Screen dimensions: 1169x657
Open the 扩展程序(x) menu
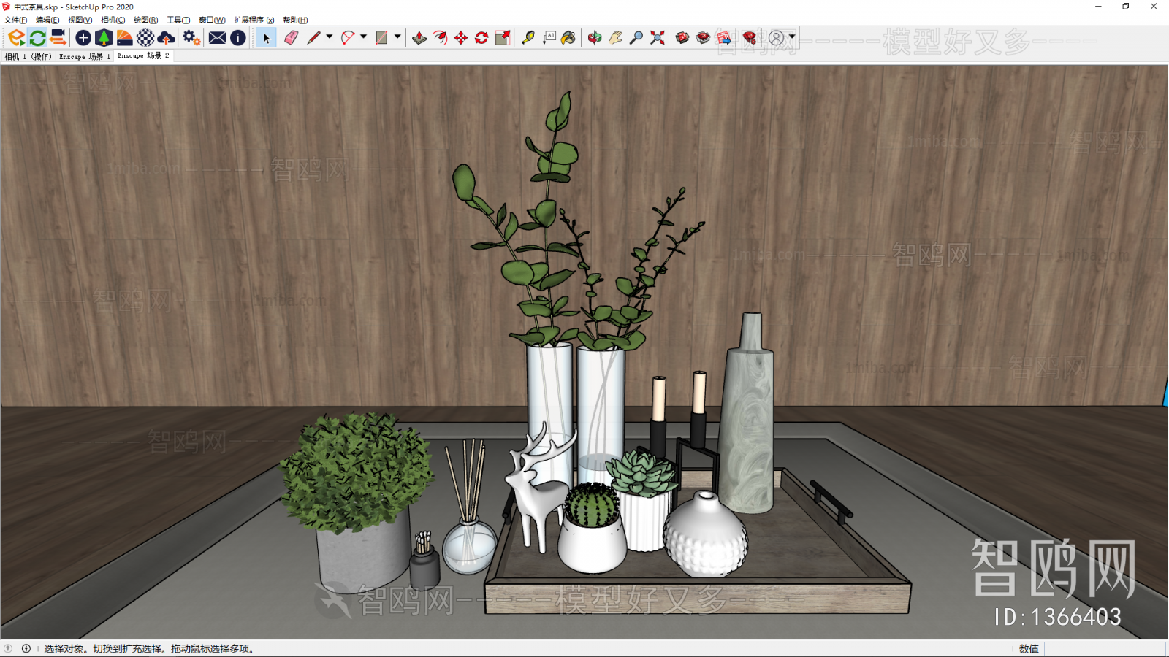point(254,20)
